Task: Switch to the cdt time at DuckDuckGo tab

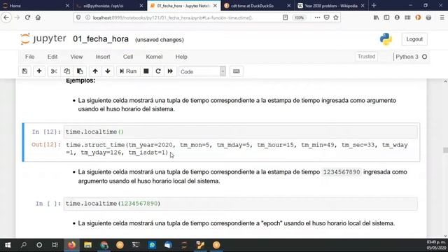Action: pos(257,6)
